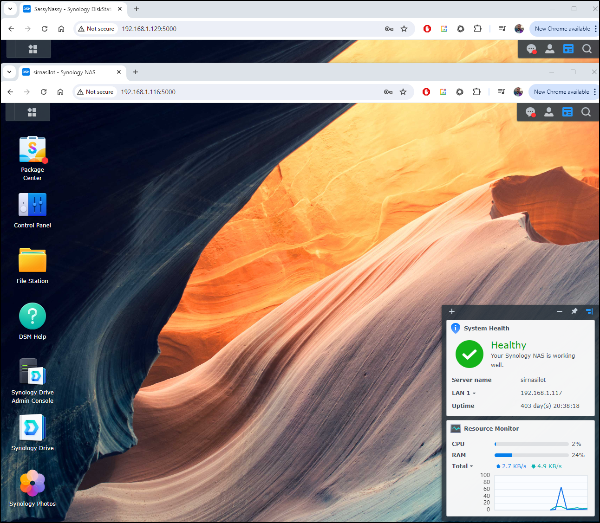Select SassyNassy - Synology DiskStation tab

click(x=73, y=9)
